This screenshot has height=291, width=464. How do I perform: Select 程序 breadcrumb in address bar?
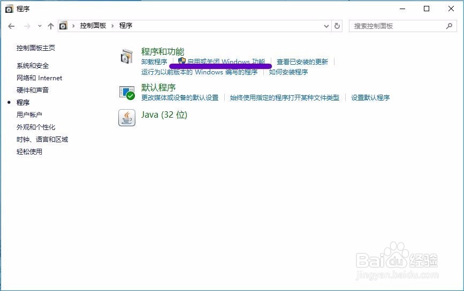(126, 26)
